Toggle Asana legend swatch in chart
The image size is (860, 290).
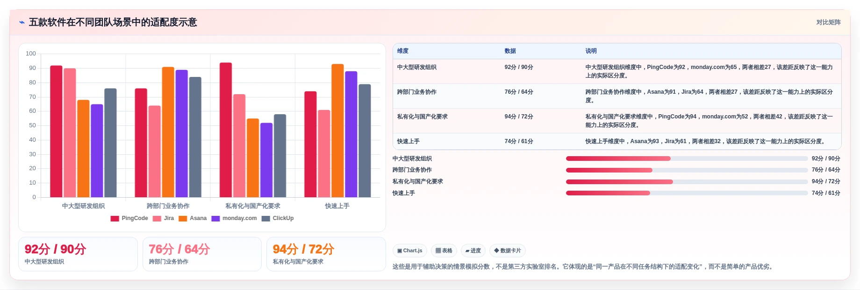click(x=183, y=218)
